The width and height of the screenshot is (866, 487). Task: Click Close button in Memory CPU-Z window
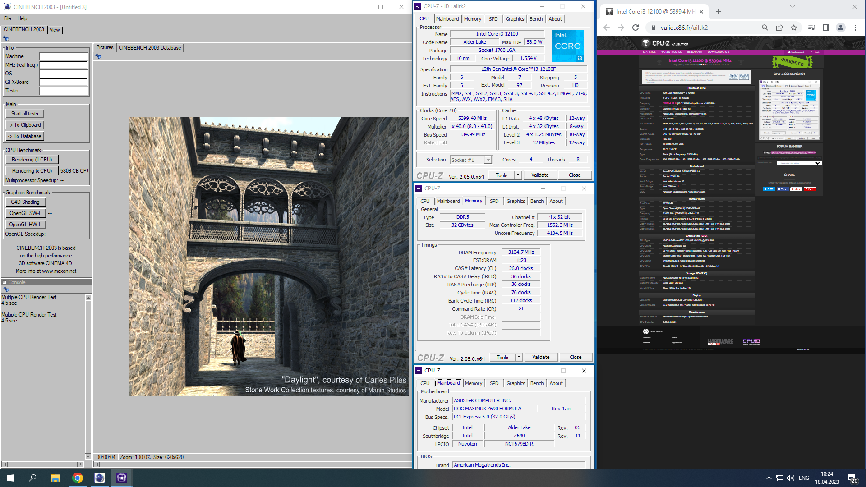click(x=576, y=357)
